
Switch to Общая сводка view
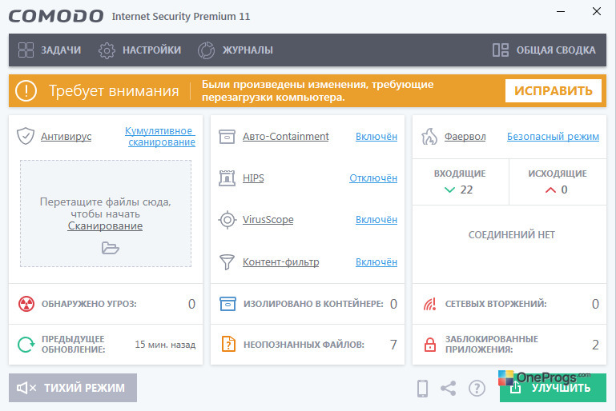point(544,50)
